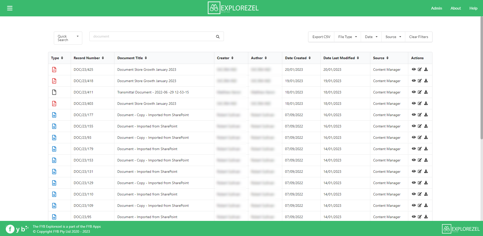Click the Export CSV button
Screen dimensions: 483x236
321,37
